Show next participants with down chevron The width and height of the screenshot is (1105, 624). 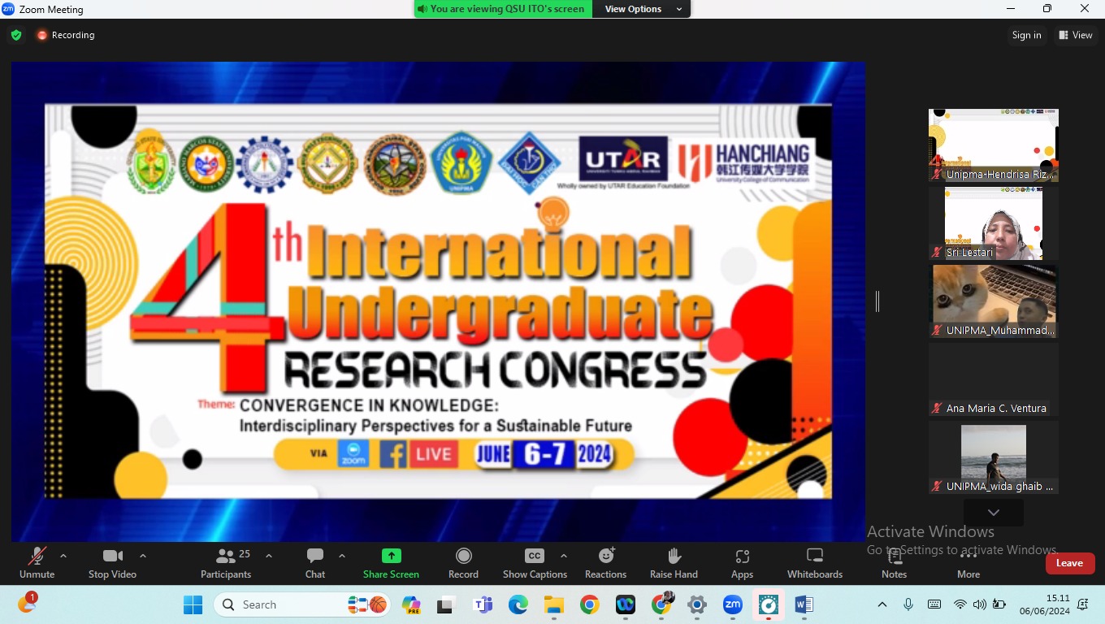(994, 513)
